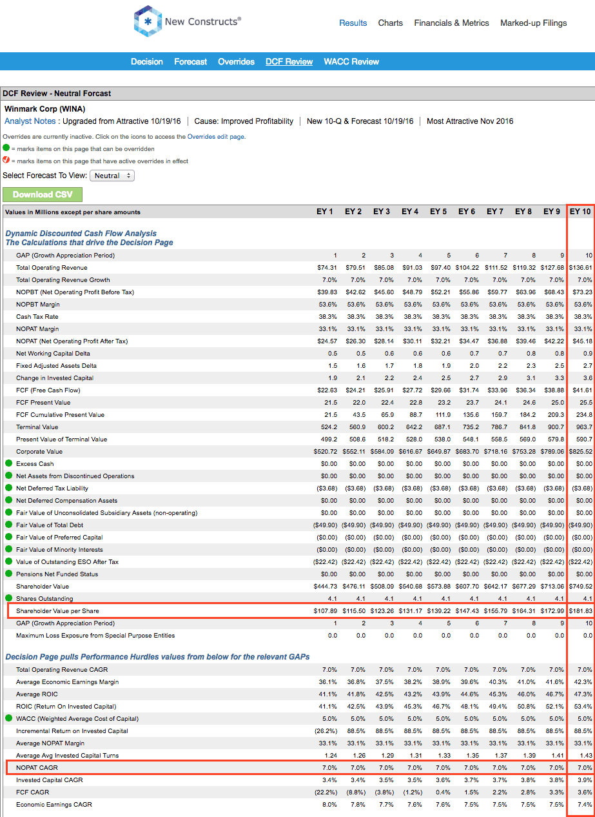This screenshot has height=817, width=595.
Task: Click the Invested Capital CAGR label
Action: tap(49, 780)
